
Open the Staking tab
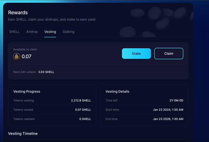click(69, 32)
